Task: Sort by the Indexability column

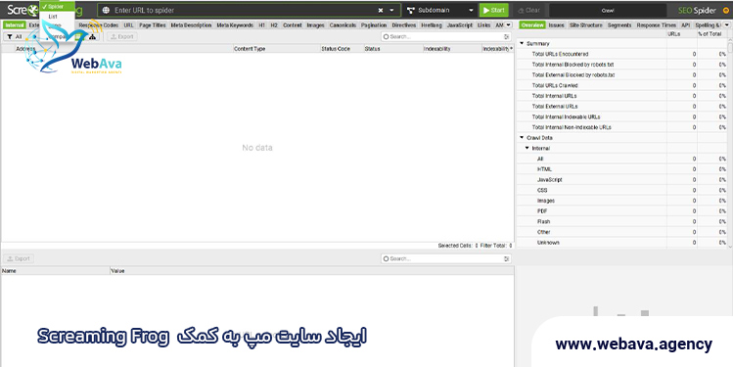Action: pyautogui.click(x=451, y=49)
